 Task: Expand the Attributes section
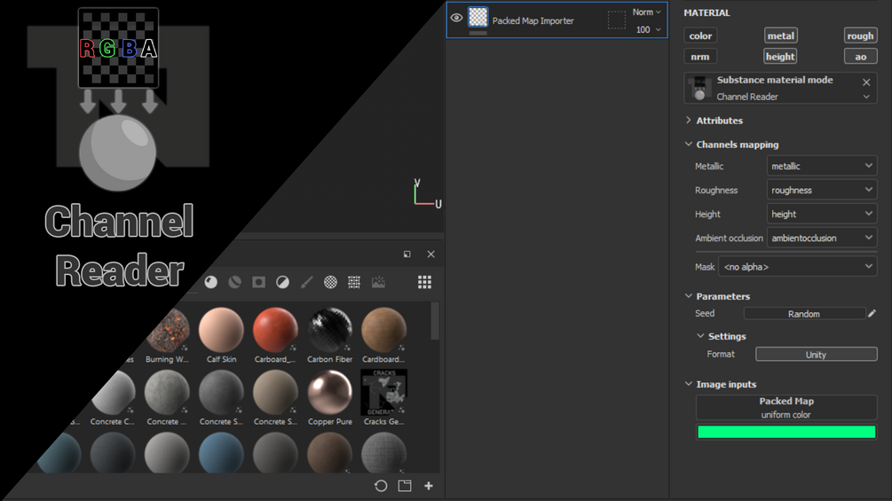689,121
